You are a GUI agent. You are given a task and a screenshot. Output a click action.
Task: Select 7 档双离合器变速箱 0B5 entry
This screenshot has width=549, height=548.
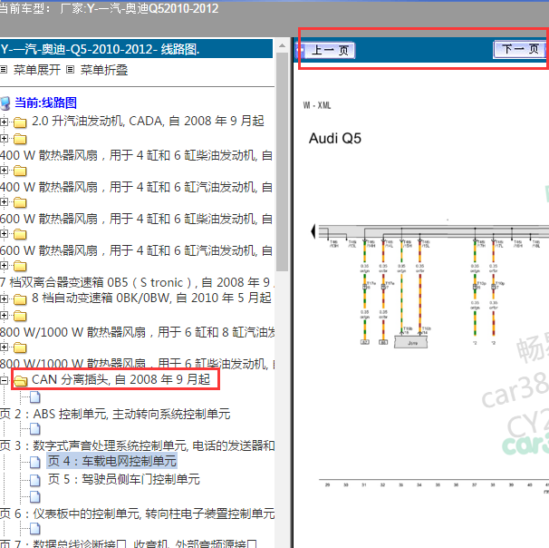click(x=137, y=282)
